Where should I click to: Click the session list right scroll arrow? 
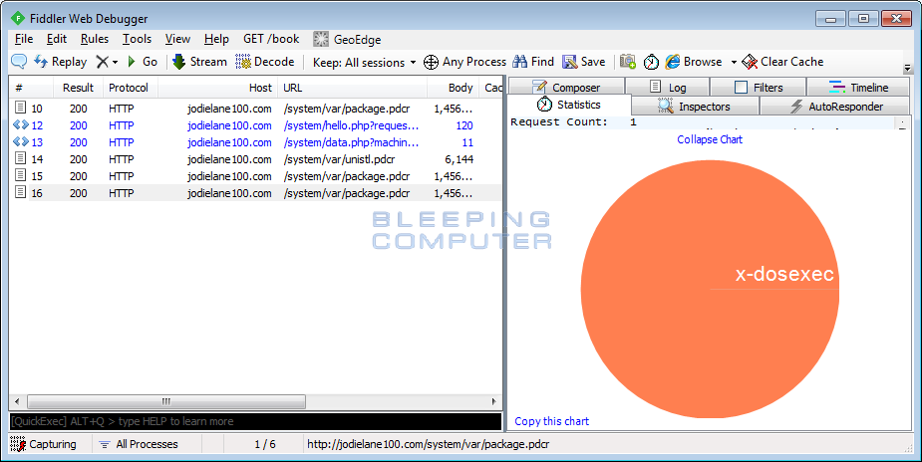click(494, 401)
